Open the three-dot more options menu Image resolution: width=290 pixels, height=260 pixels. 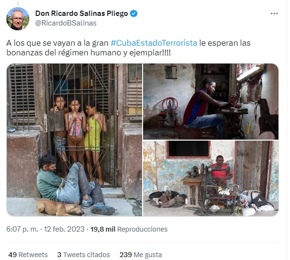274,13
